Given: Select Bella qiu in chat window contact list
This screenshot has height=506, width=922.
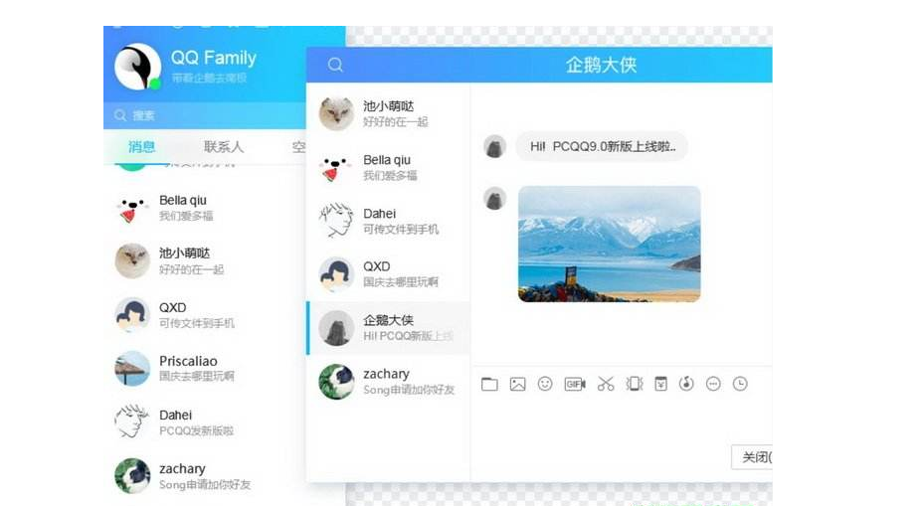Looking at the screenshot, I should click(x=388, y=167).
